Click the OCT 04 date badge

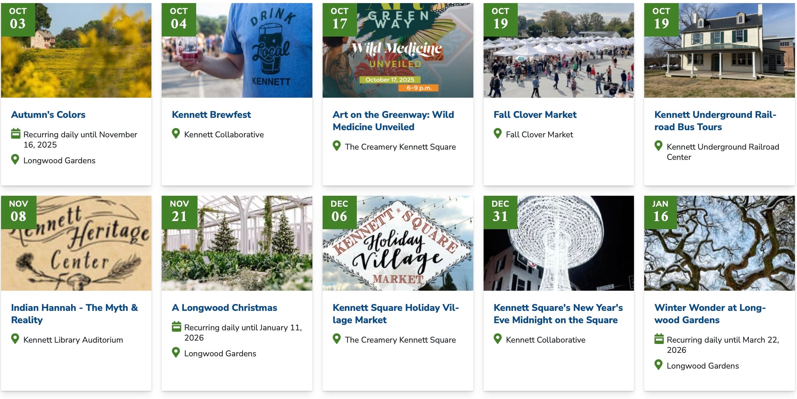179,19
